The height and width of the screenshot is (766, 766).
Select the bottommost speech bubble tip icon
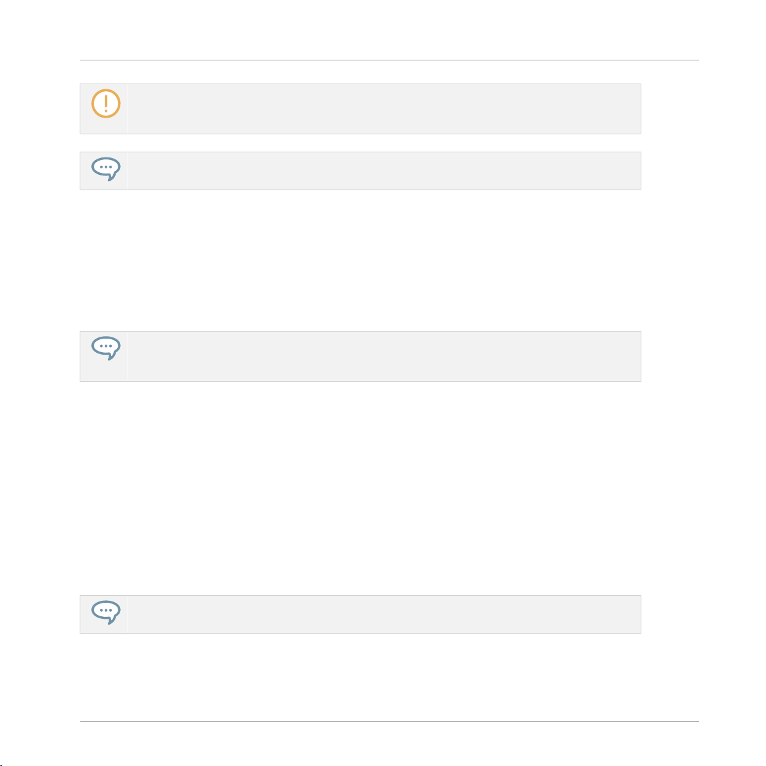pyautogui.click(x=105, y=612)
